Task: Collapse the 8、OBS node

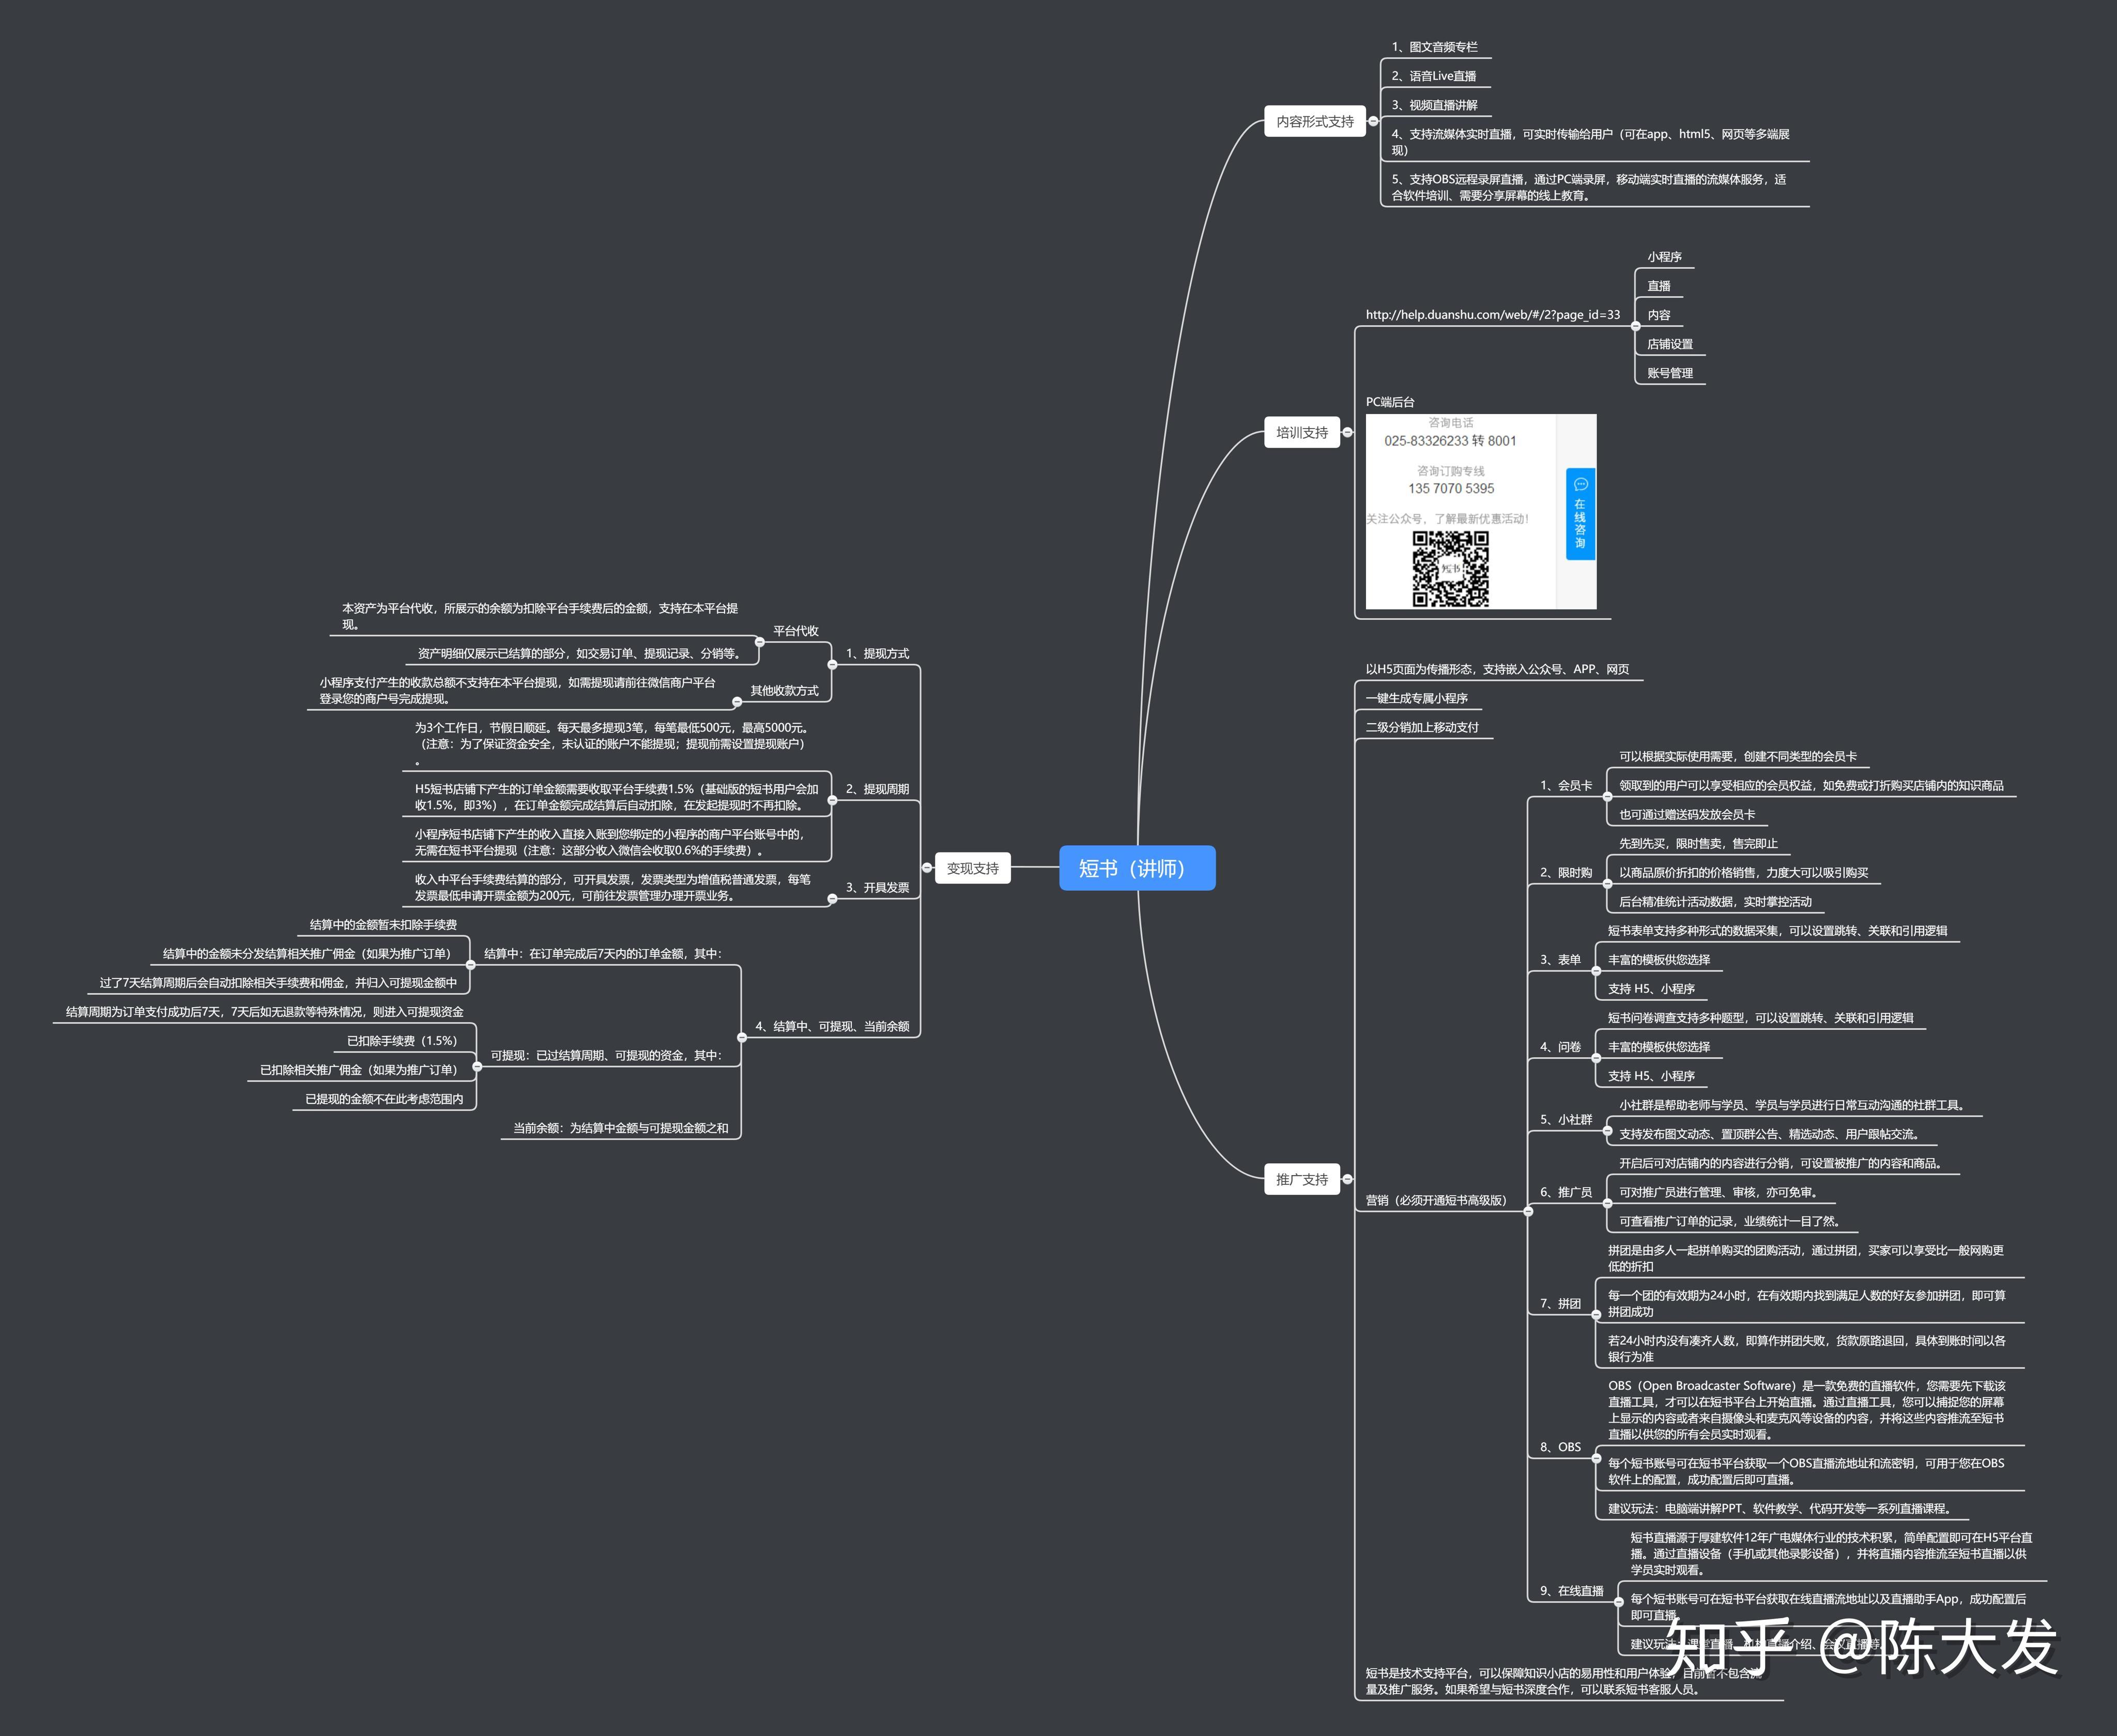Action: tap(1596, 1458)
